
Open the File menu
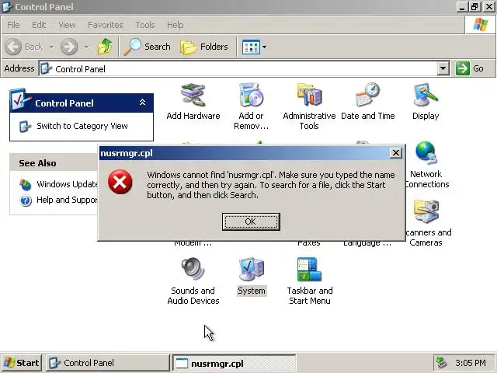13,25
